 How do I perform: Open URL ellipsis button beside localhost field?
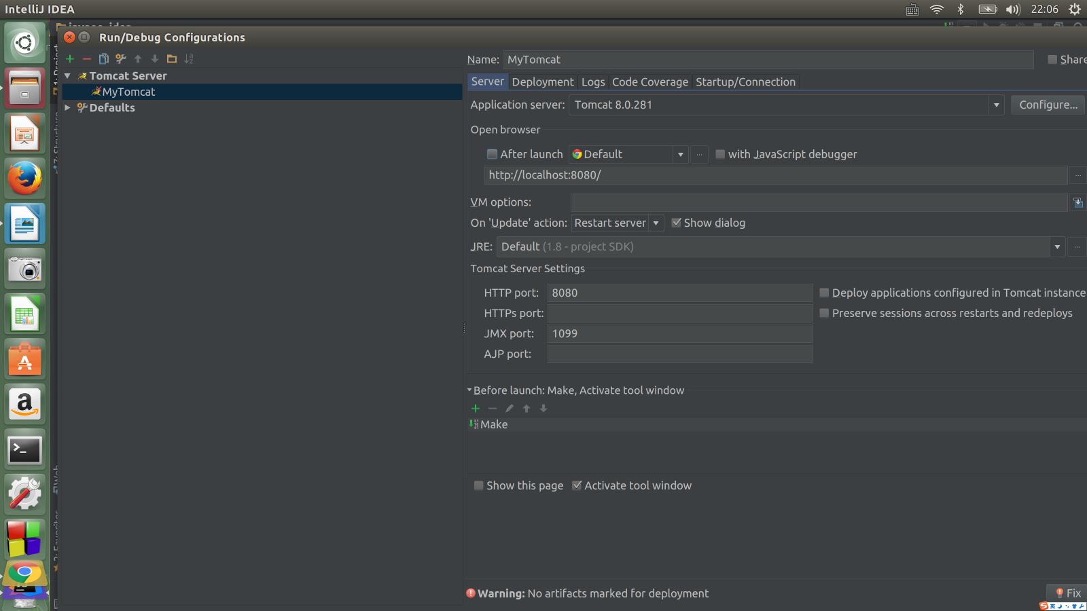pyautogui.click(x=1077, y=175)
